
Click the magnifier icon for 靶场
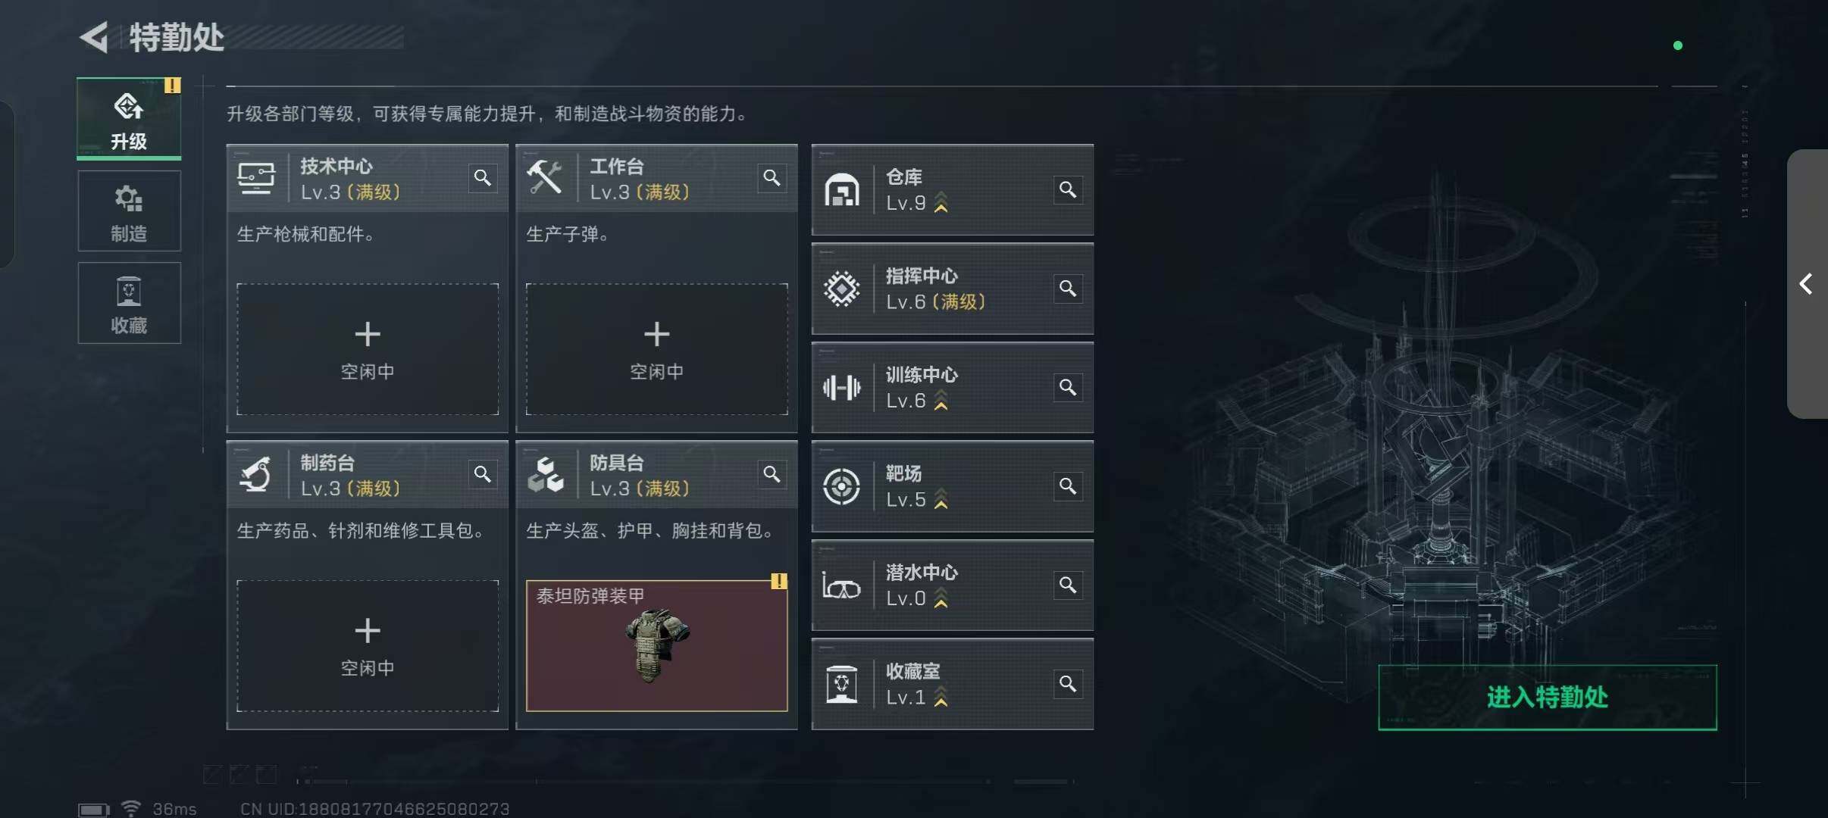click(x=1068, y=486)
